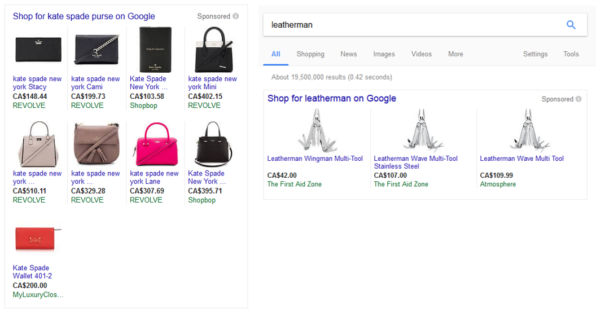Open kate spade new york Lane link
Image resolution: width=596 pixels, height=312 pixels.
154,178
